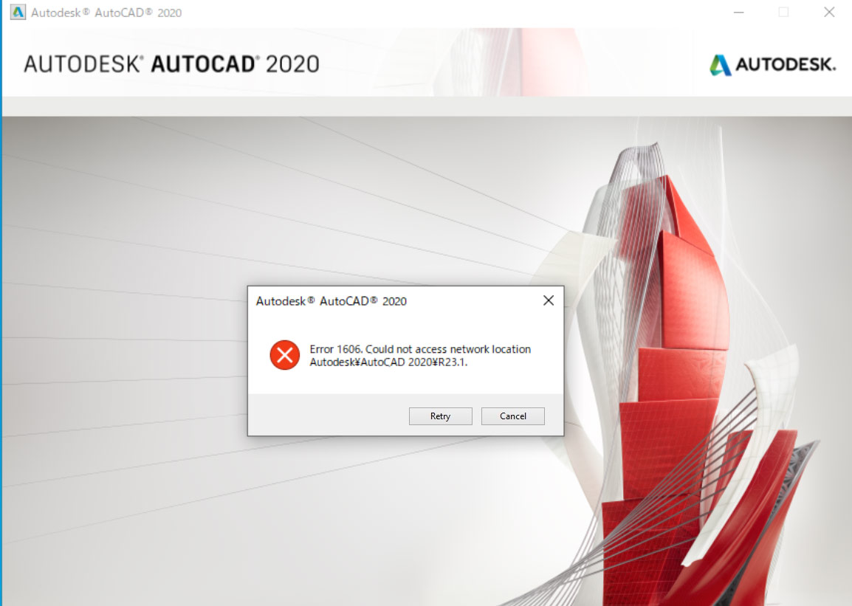Screen dimensions: 852x606
Task: Click the greyed-out maximize window button
Action: [783, 12]
